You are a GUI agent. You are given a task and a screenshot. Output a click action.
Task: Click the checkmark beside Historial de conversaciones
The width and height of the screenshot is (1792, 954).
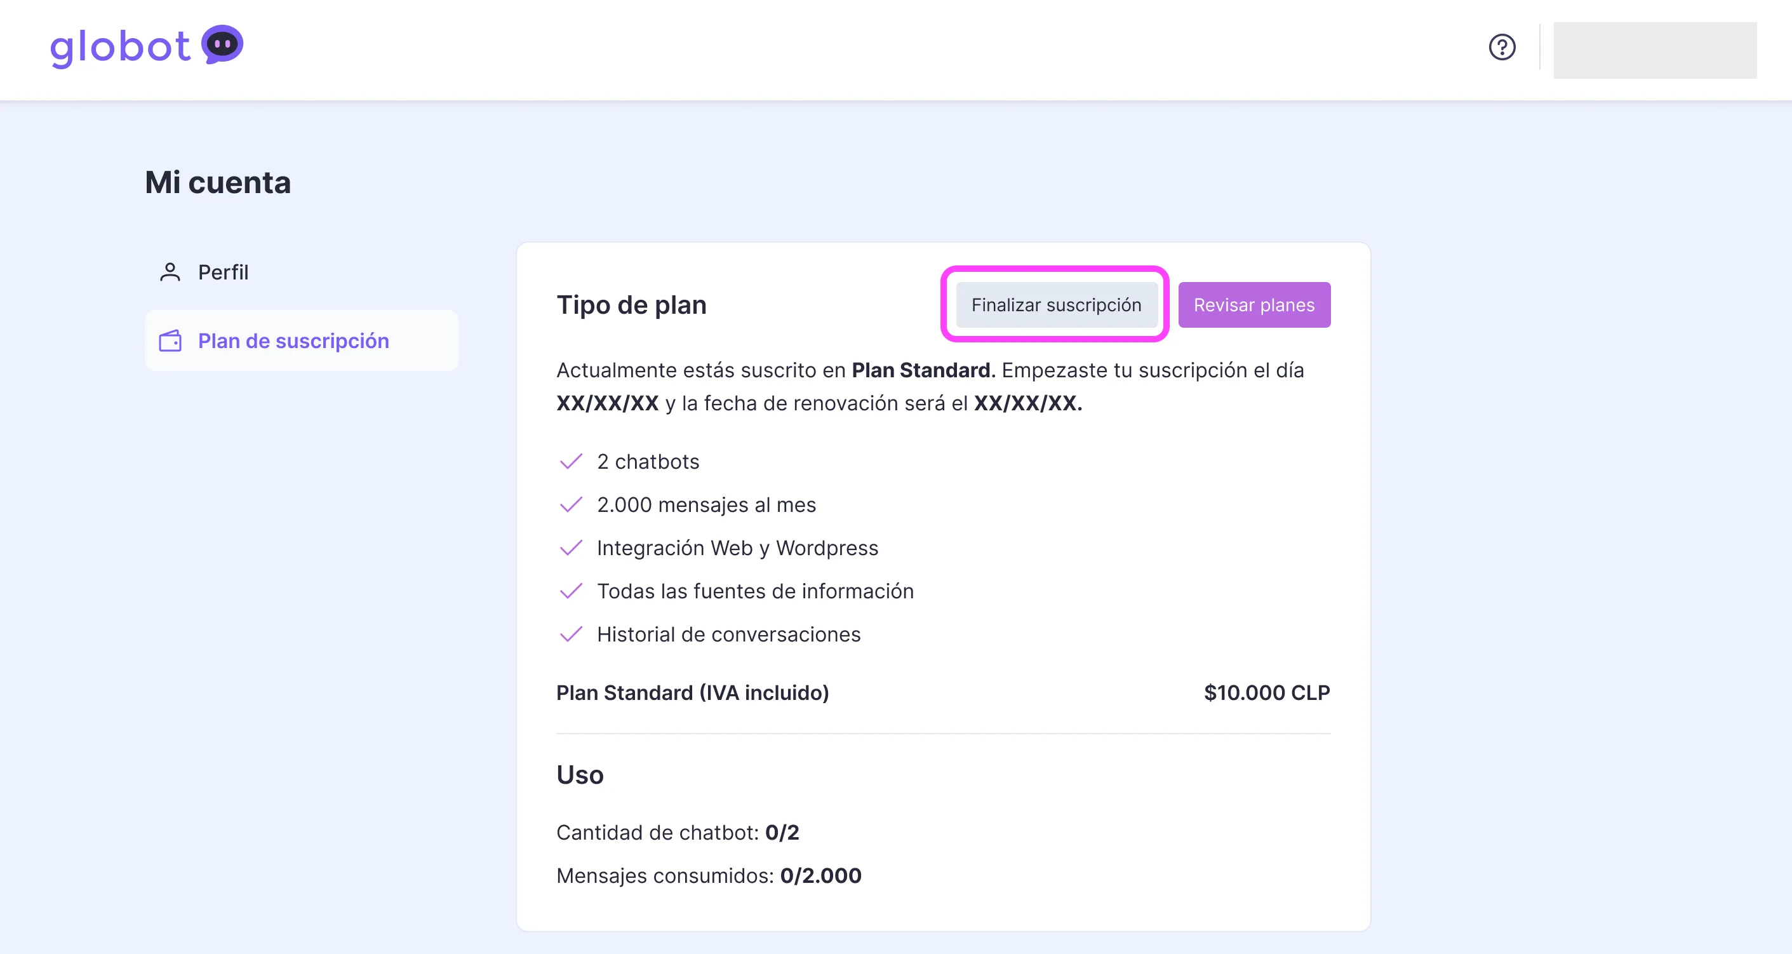coord(570,634)
